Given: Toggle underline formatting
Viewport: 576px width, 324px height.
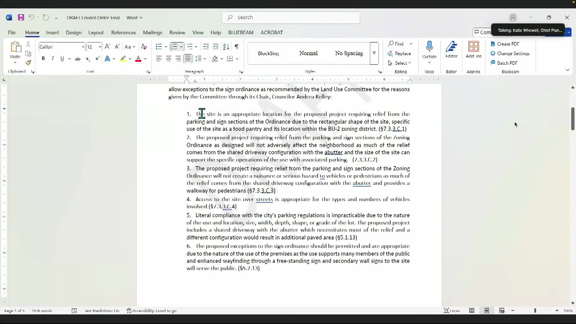Looking at the screenshot, I should pos(62,59).
